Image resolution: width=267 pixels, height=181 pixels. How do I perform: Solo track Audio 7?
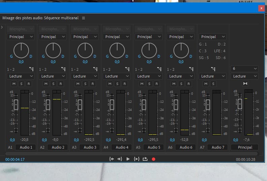[213, 84]
